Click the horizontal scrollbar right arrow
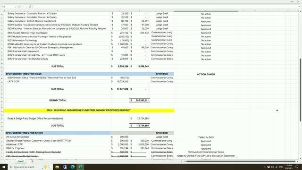 (x=298, y=161)
